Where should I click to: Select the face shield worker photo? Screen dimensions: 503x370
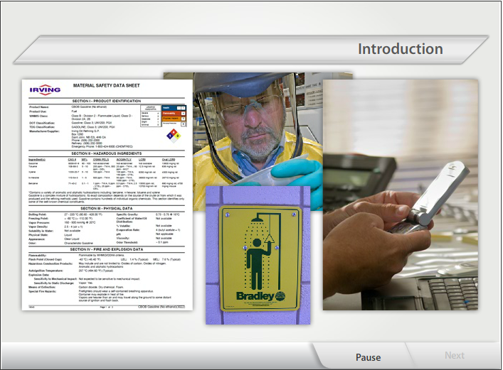point(256,128)
